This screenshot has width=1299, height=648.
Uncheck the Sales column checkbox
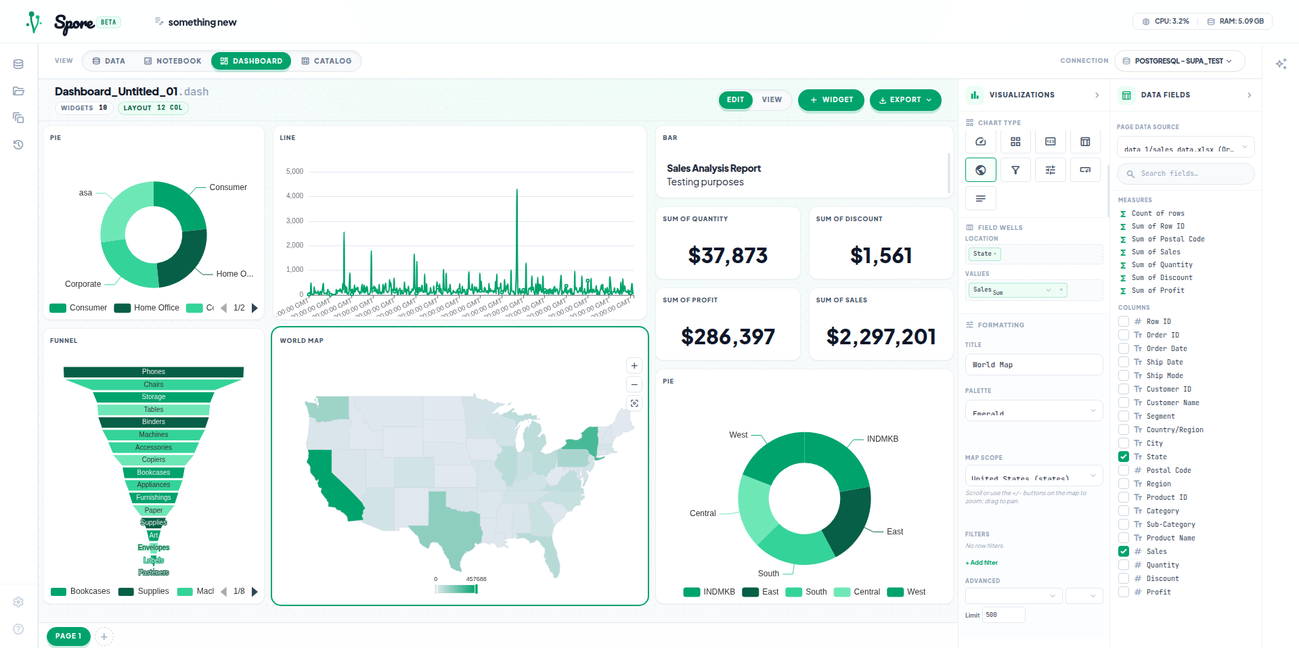coord(1124,551)
